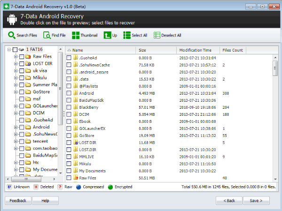Click the Android folder icon in file list
The width and height of the screenshot is (282, 211).
coord(76,93)
